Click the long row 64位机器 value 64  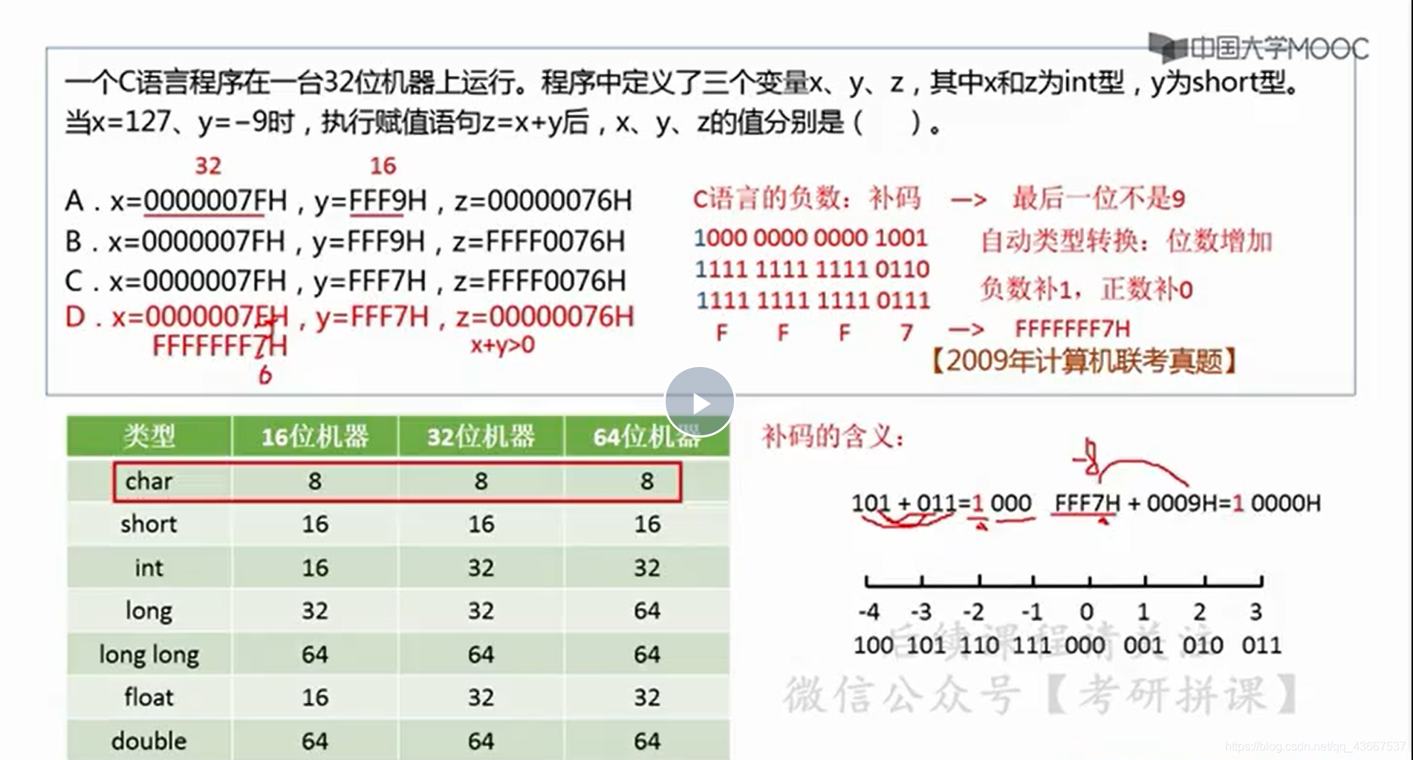[x=647, y=611]
